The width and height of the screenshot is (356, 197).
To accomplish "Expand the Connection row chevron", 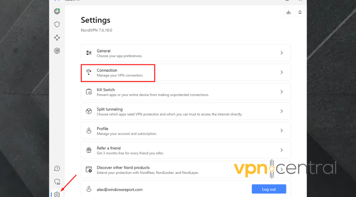I will pos(281,72).
